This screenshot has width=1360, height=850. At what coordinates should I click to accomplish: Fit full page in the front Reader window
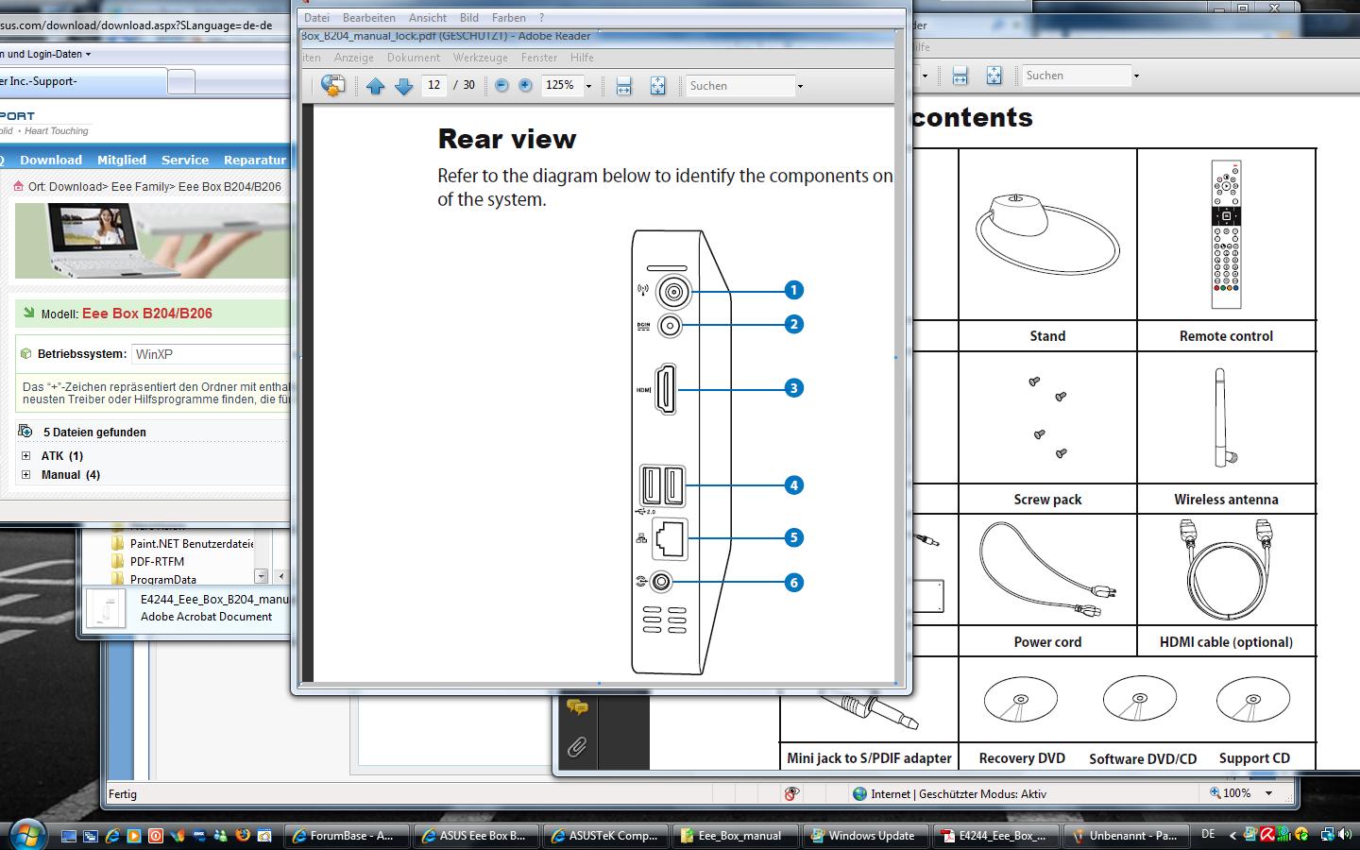[657, 86]
